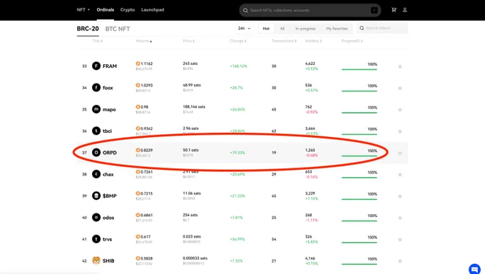This screenshot has height=274, width=485.
Task: Sort by Transactions column
Action: point(284,41)
